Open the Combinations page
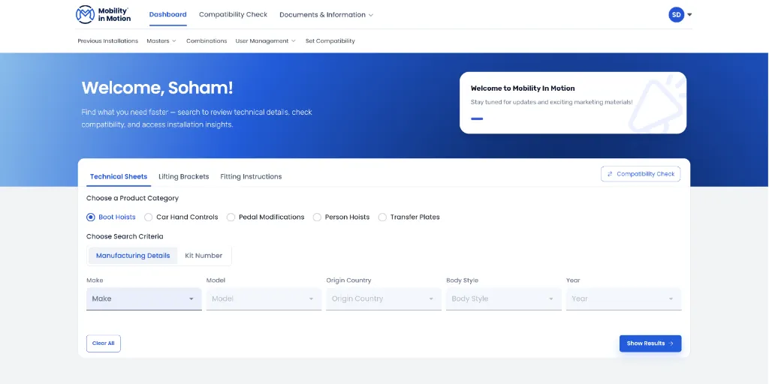 click(207, 41)
